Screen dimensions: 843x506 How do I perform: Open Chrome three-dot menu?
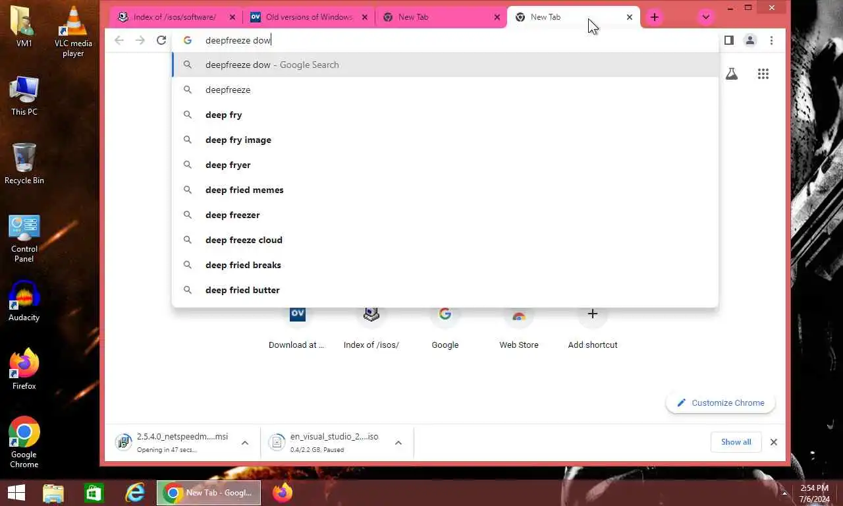pos(771,40)
